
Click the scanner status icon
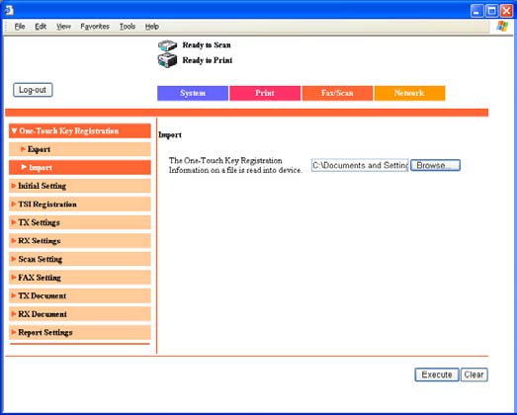point(167,45)
